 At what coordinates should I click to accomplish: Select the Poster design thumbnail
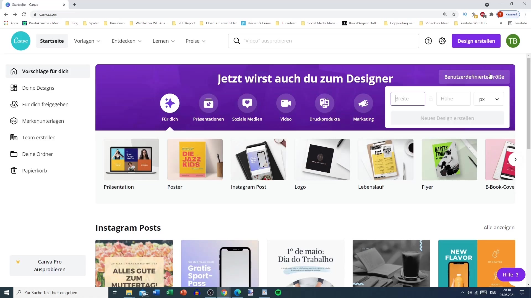coord(195,159)
